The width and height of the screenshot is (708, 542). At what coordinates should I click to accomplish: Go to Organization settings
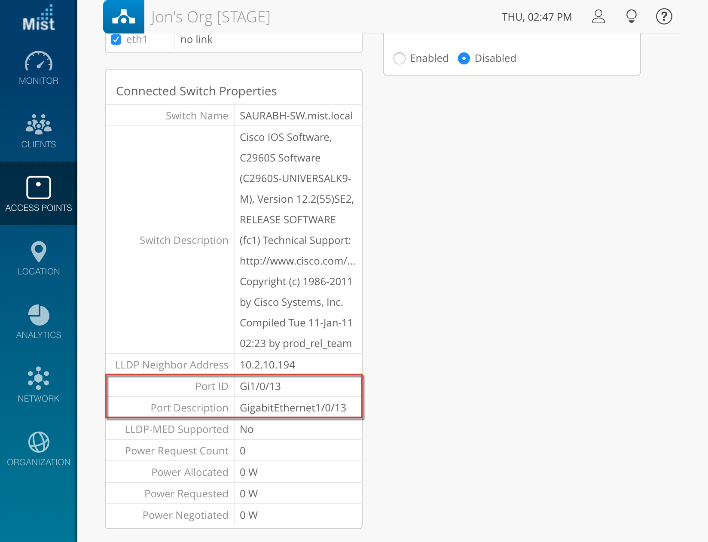[39, 449]
